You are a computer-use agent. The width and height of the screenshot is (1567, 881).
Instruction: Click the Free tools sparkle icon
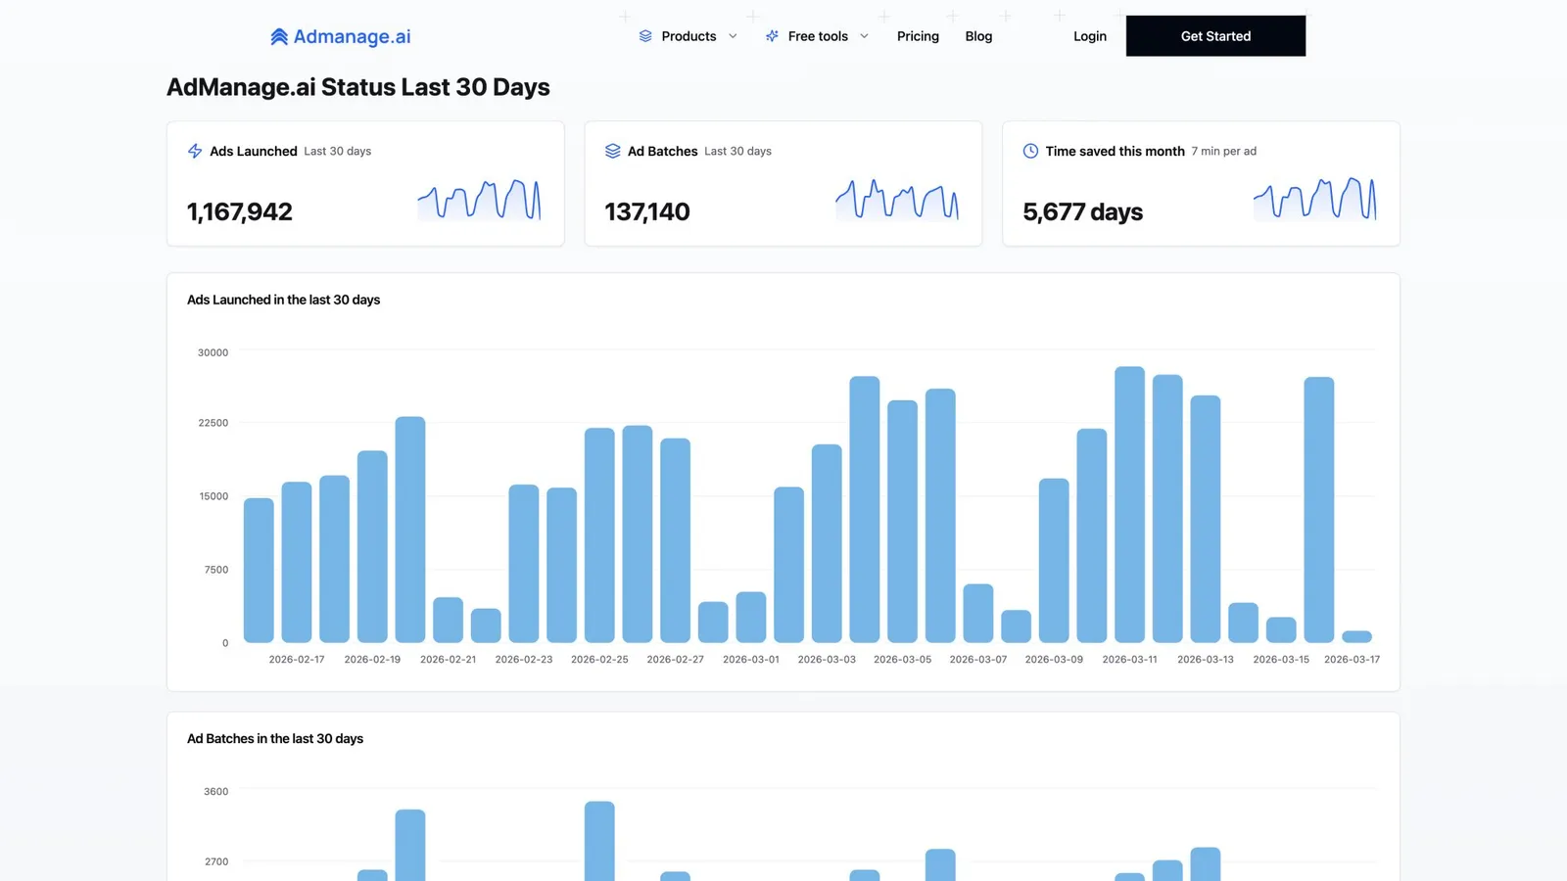click(772, 36)
